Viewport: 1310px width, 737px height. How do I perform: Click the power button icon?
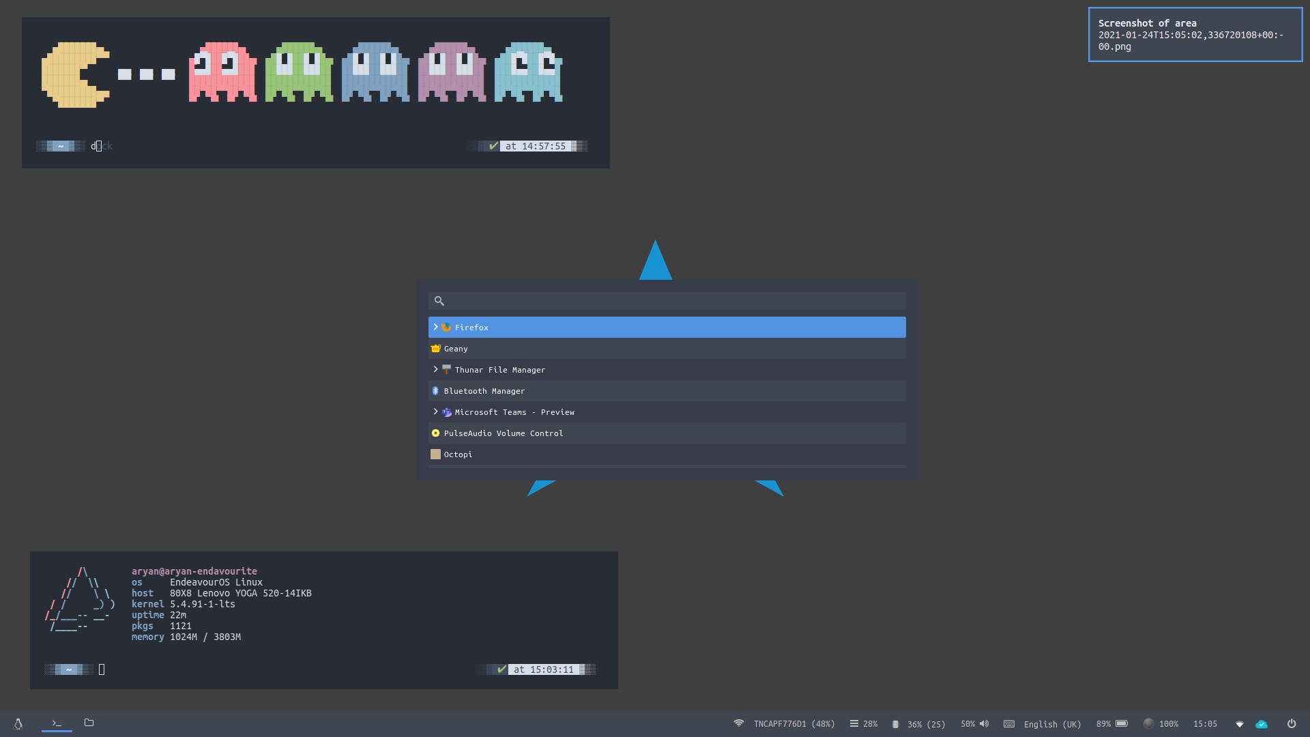(x=1292, y=723)
